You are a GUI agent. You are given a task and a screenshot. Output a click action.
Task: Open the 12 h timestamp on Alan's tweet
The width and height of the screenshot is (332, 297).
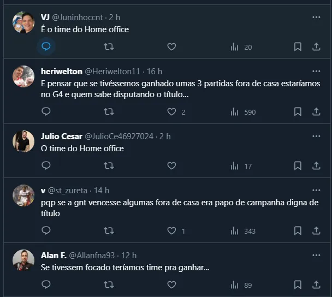(x=128, y=256)
